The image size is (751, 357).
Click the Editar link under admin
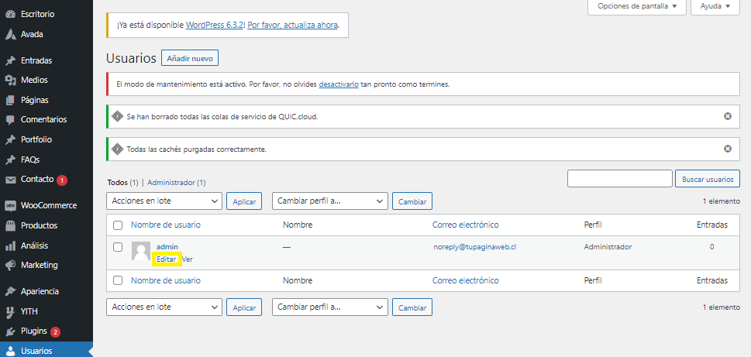[167, 259]
